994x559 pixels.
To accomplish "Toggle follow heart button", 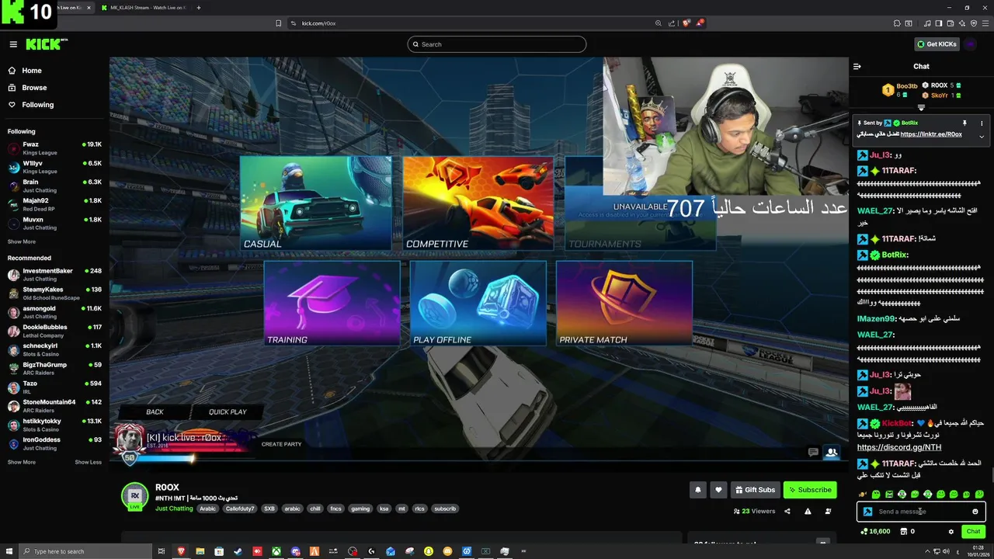I will coord(718,490).
